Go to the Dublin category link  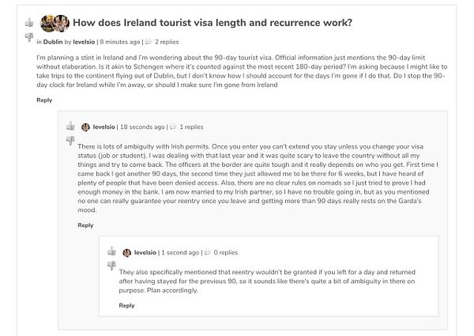53,41
